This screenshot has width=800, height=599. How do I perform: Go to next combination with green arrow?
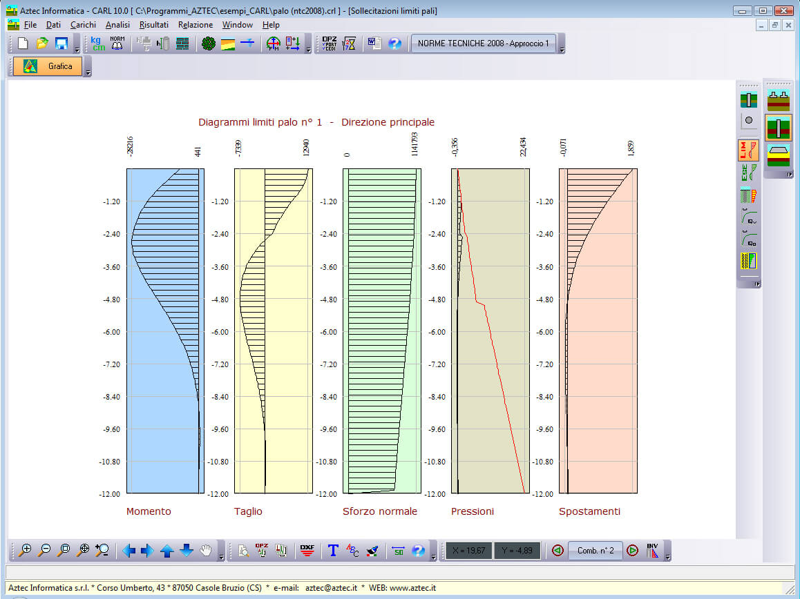click(x=632, y=550)
